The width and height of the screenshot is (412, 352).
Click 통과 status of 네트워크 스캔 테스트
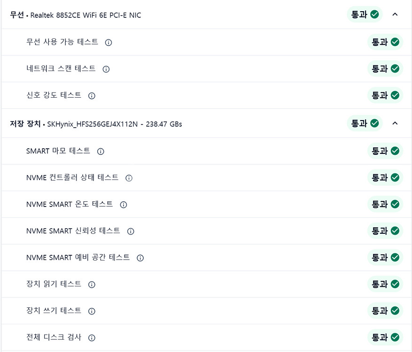point(385,69)
